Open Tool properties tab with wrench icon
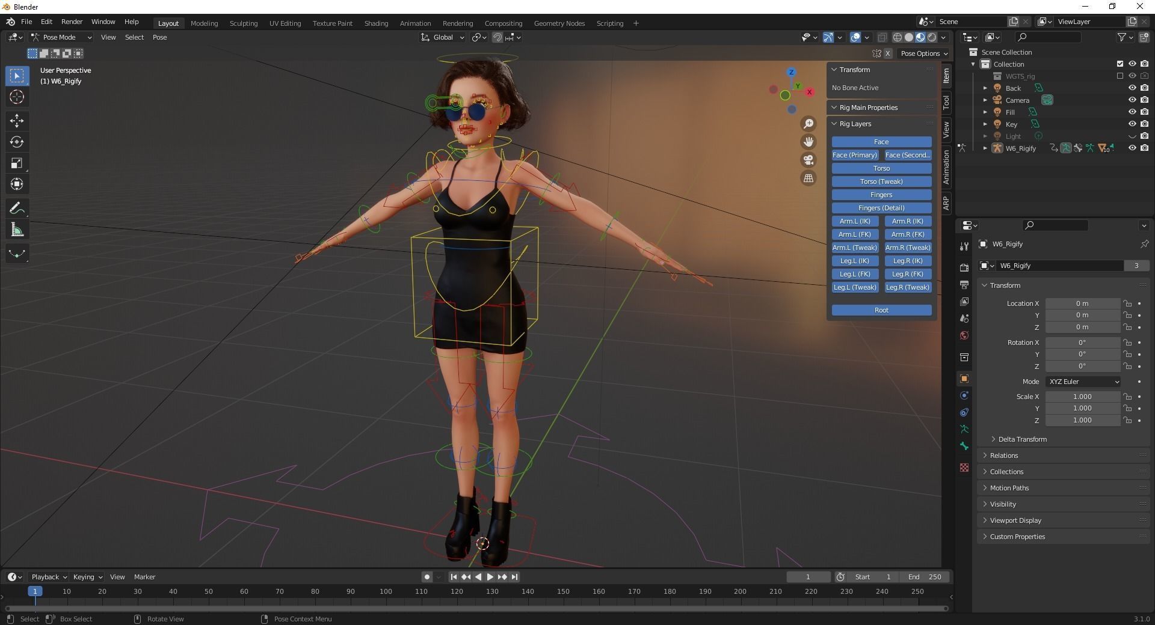This screenshot has height=625, width=1155. [964, 246]
